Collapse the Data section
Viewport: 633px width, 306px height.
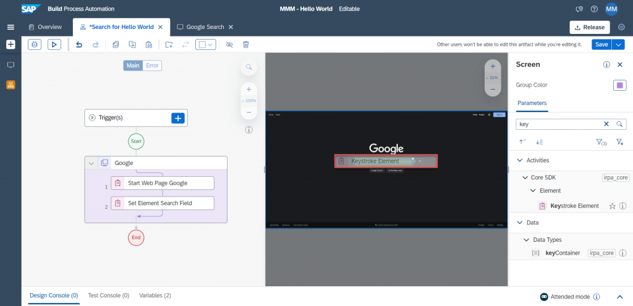(x=519, y=223)
